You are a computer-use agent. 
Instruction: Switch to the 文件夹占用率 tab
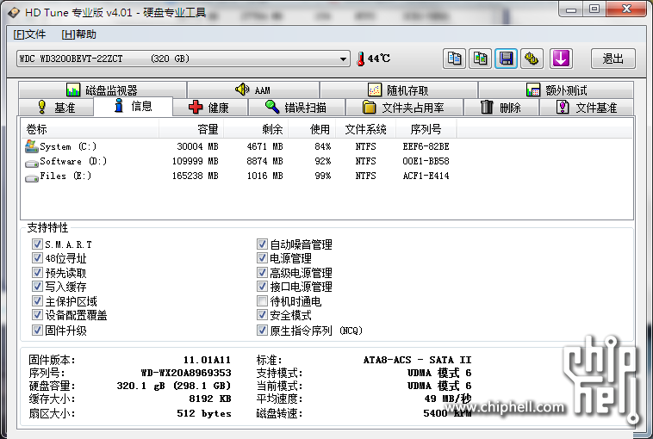[x=404, y=108]
